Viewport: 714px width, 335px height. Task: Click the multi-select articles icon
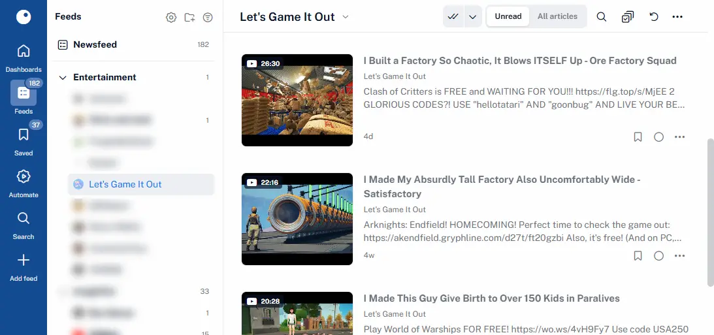pos(628,17)
